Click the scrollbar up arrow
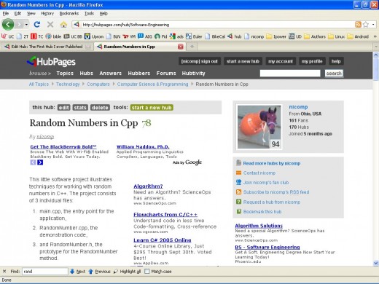 (376, 55)
